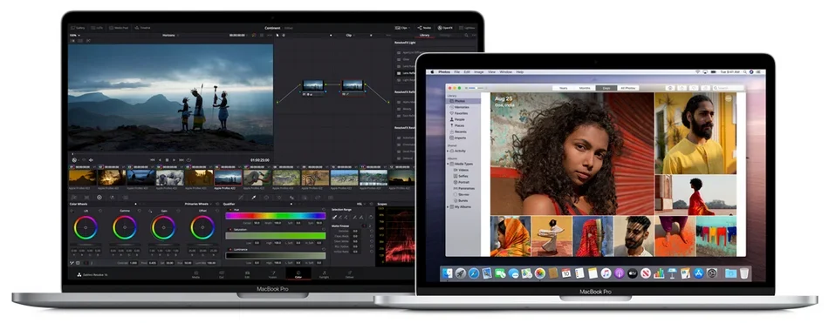Open the Gallery panel in DaVinci Resolve
The height and width of the screenshot is (323, 829).
tap(78, 28)
